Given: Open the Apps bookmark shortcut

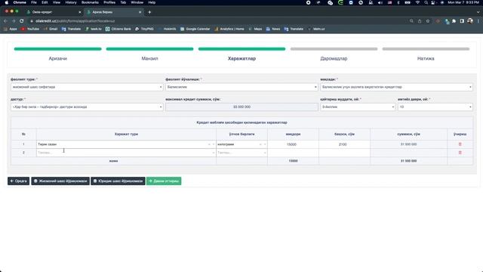Looking at the screenshot, I should (11, 29).
